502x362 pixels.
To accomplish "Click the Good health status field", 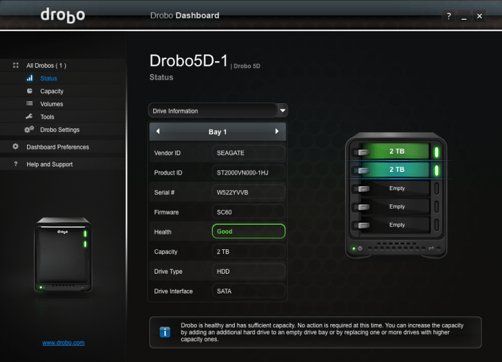I will point(248,232).
